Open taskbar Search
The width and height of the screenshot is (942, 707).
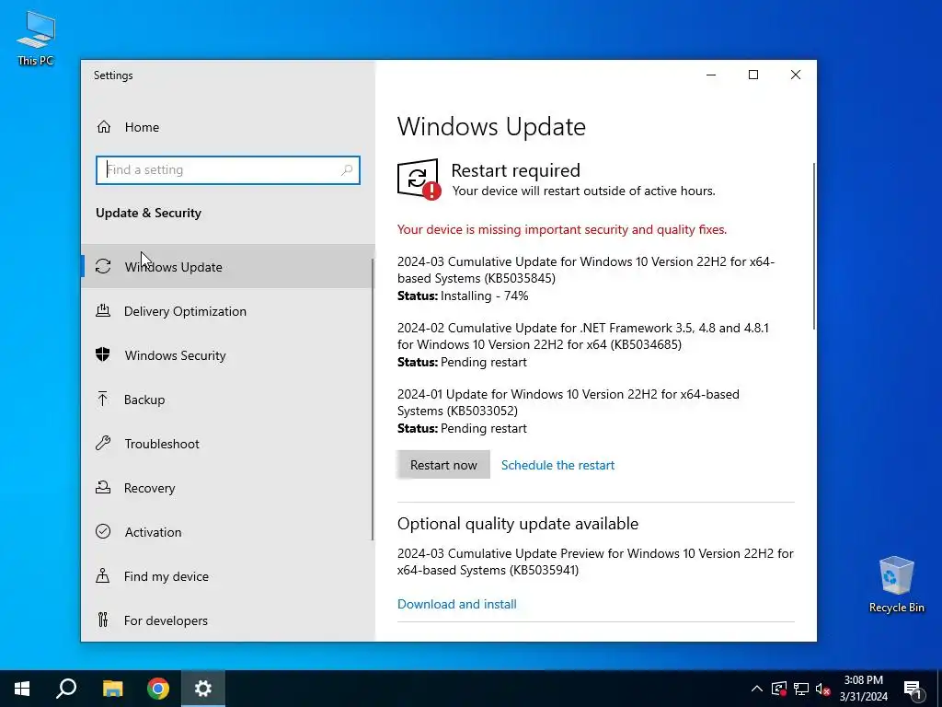[x=66, y=689]
